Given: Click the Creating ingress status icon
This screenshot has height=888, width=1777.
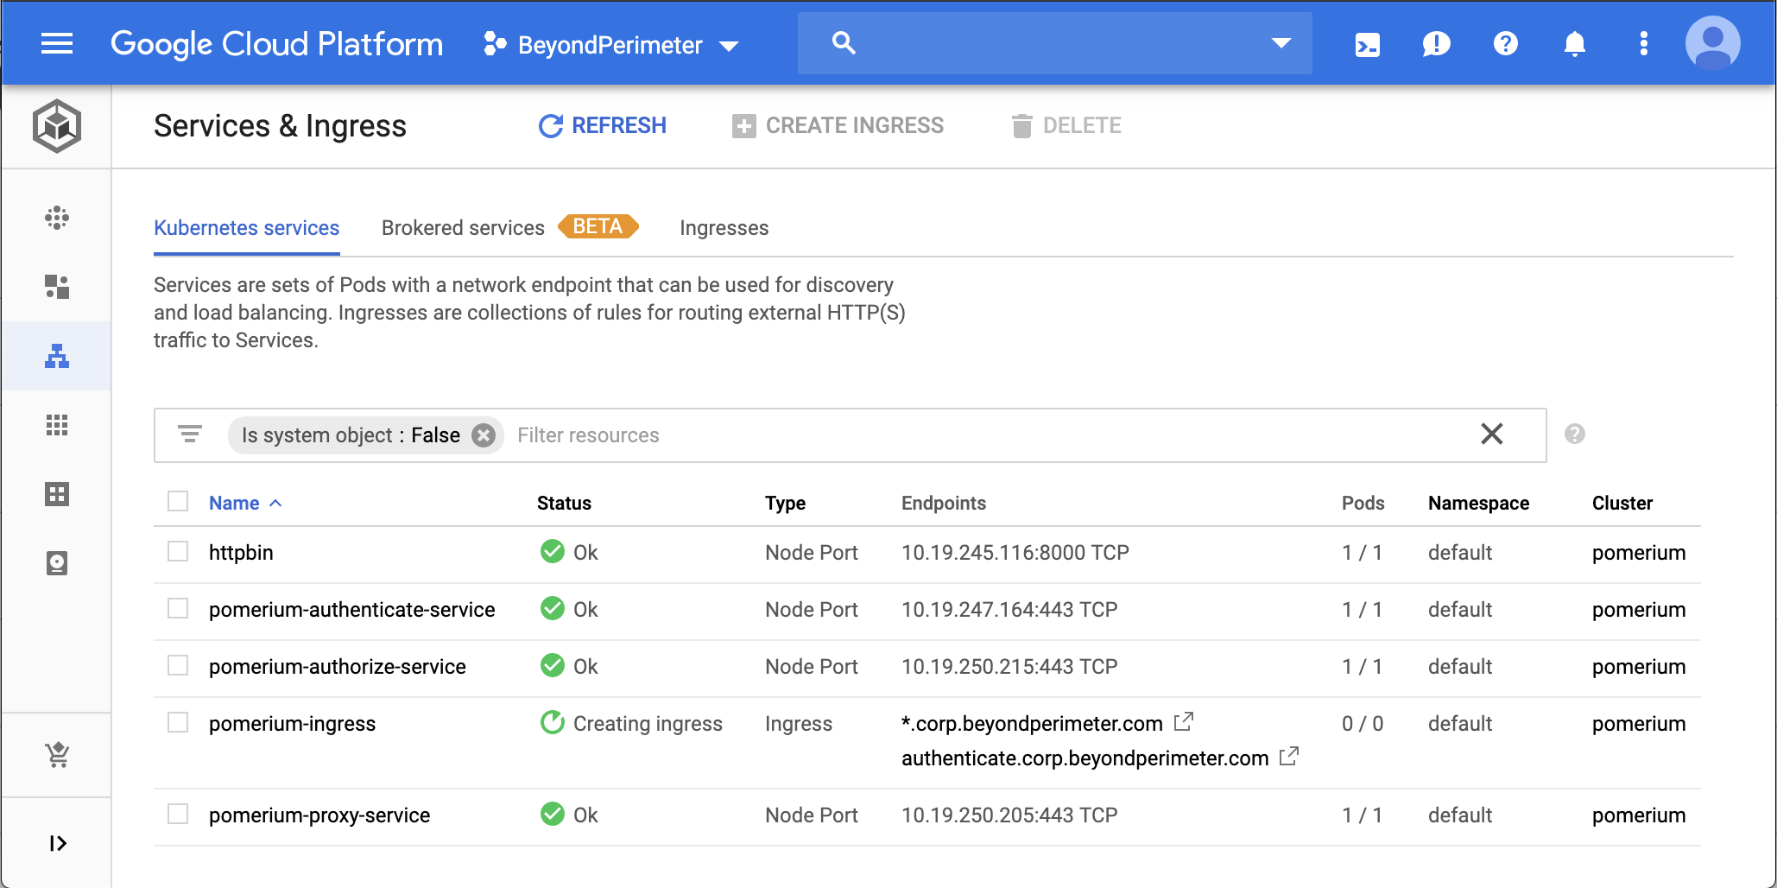Looking at the screenshot, I should 553,722.
